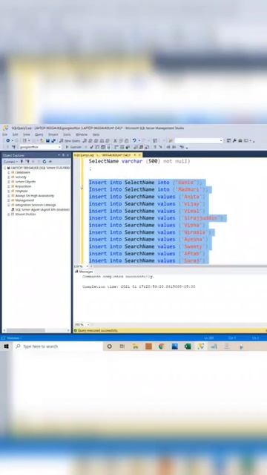Screen dimensions: 267x475
Task: Click the insert line with value 'Anita'
Action: tap(147, 197)
